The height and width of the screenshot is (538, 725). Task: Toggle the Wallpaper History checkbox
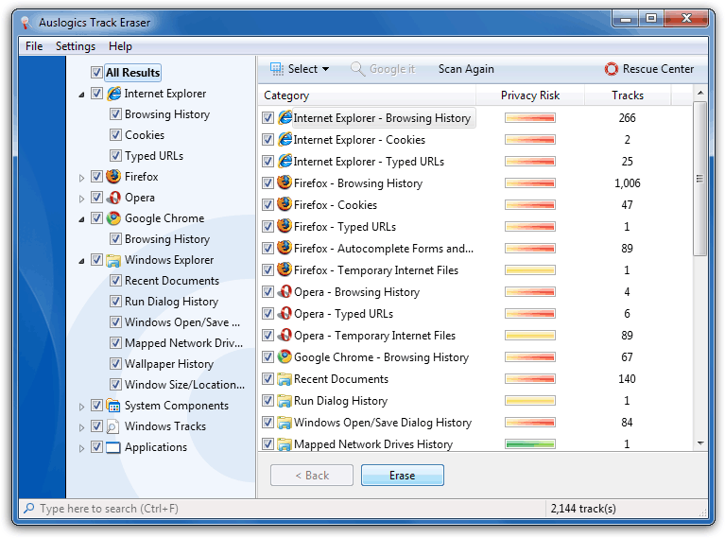point(115,364)
